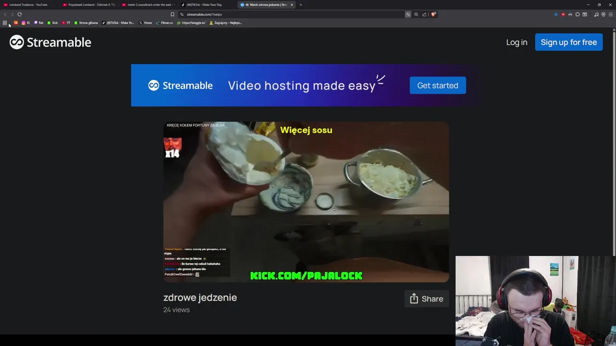
Task: Reload the current page
Action: (20, 14)
